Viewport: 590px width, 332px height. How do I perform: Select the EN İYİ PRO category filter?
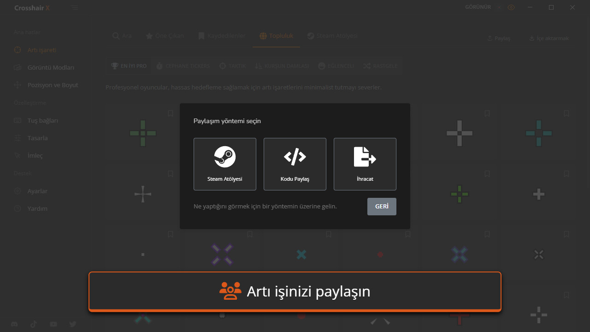pos(129,66)
